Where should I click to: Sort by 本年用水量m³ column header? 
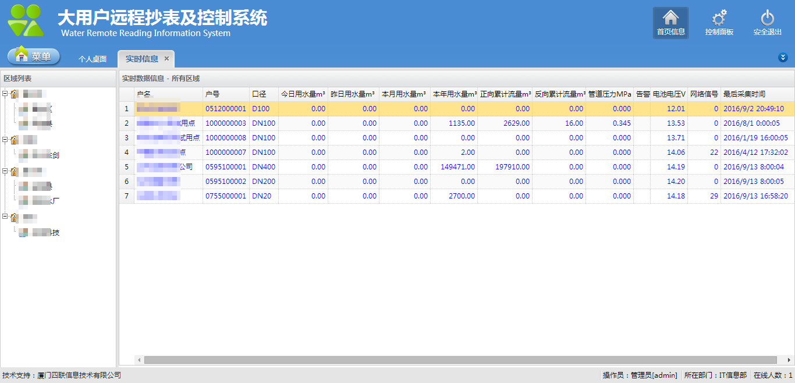coord(454,94)
